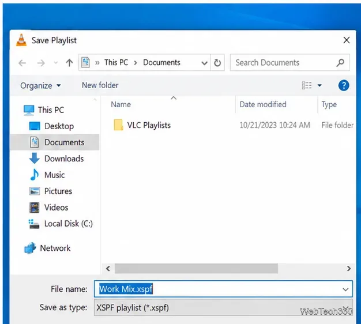Open help with question mark icon
Viewport: 361px width, 324px height.
pos(344,85)
